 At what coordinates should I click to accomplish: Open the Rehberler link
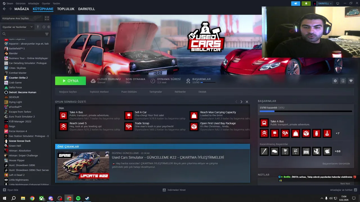180,92
